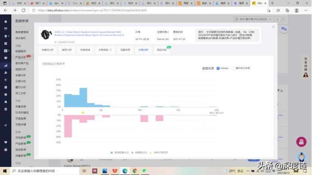Screen dimensions: 312x175
Task: Open the chat bubble sidebar icon
Action: coord(5,58)
